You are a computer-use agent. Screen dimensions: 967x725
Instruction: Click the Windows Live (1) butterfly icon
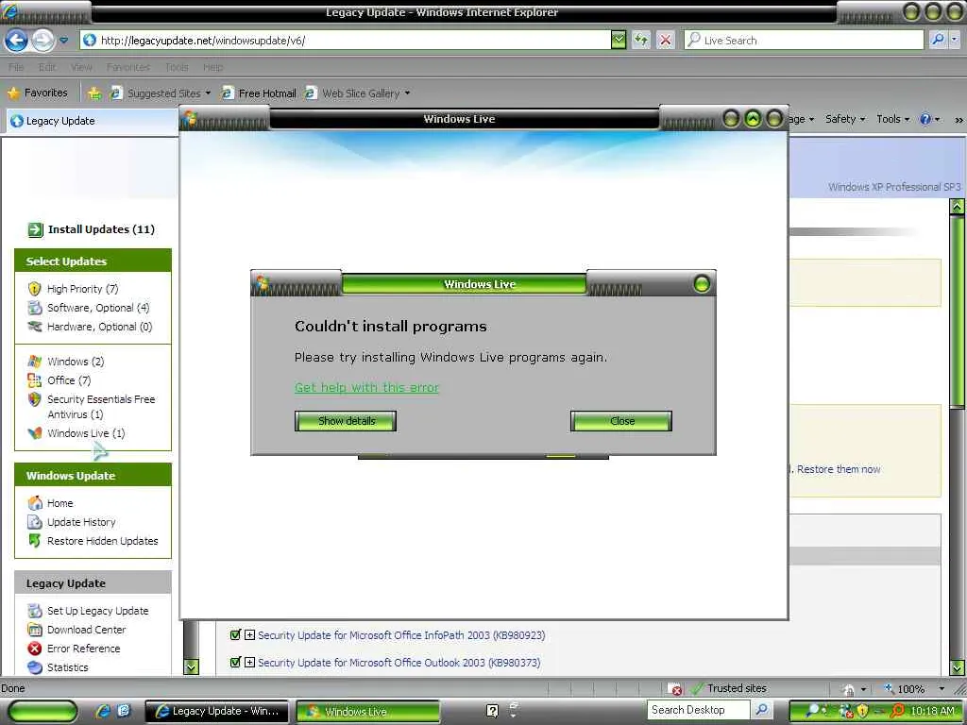pos(35,433)
